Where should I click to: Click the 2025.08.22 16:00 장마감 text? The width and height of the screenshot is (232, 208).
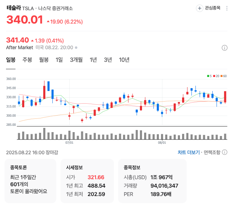click(32, 152)
